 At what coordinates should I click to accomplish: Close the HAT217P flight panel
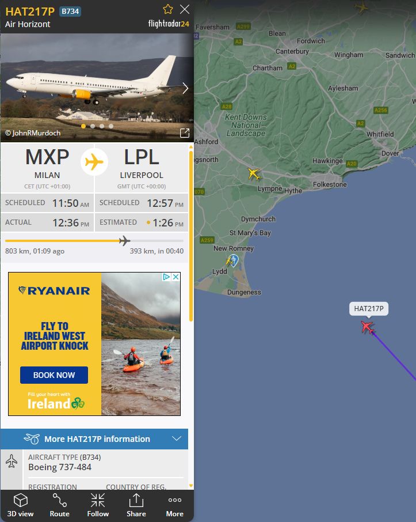185,9
